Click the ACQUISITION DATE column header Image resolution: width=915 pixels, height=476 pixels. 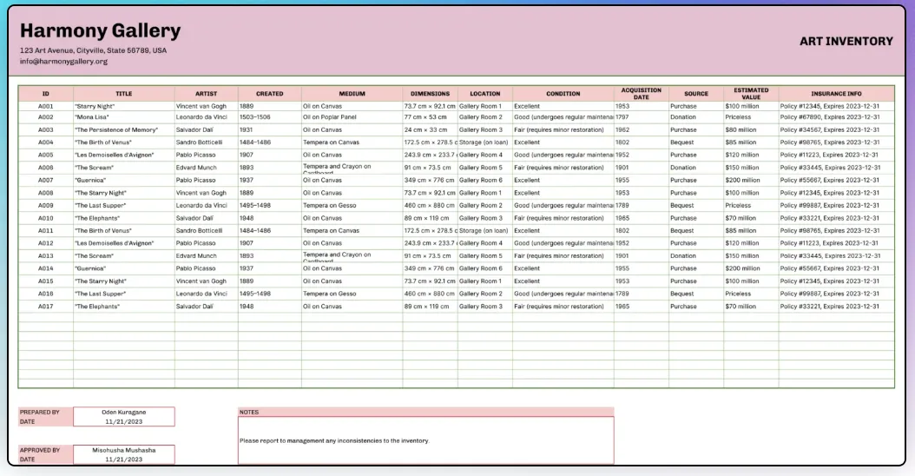pos(641,94)
